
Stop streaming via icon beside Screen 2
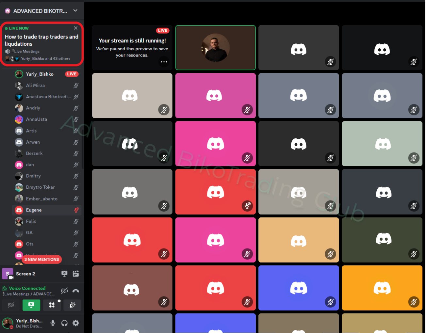coord(64,274)
